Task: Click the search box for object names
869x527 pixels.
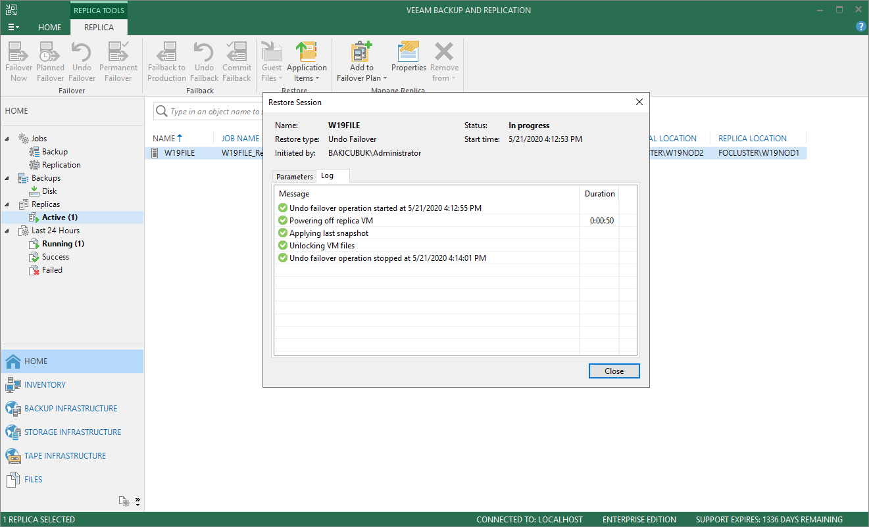Action: [208, 112]
